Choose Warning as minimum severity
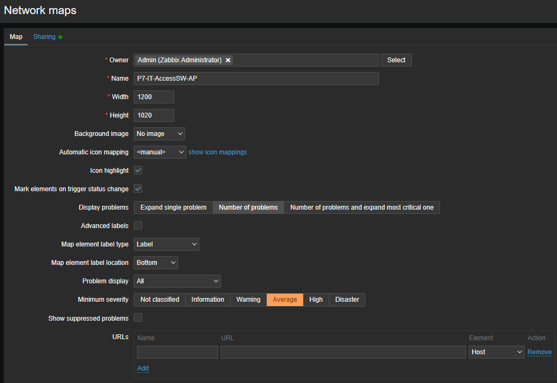Screen dimensions: 557x383 click(248, 300)
